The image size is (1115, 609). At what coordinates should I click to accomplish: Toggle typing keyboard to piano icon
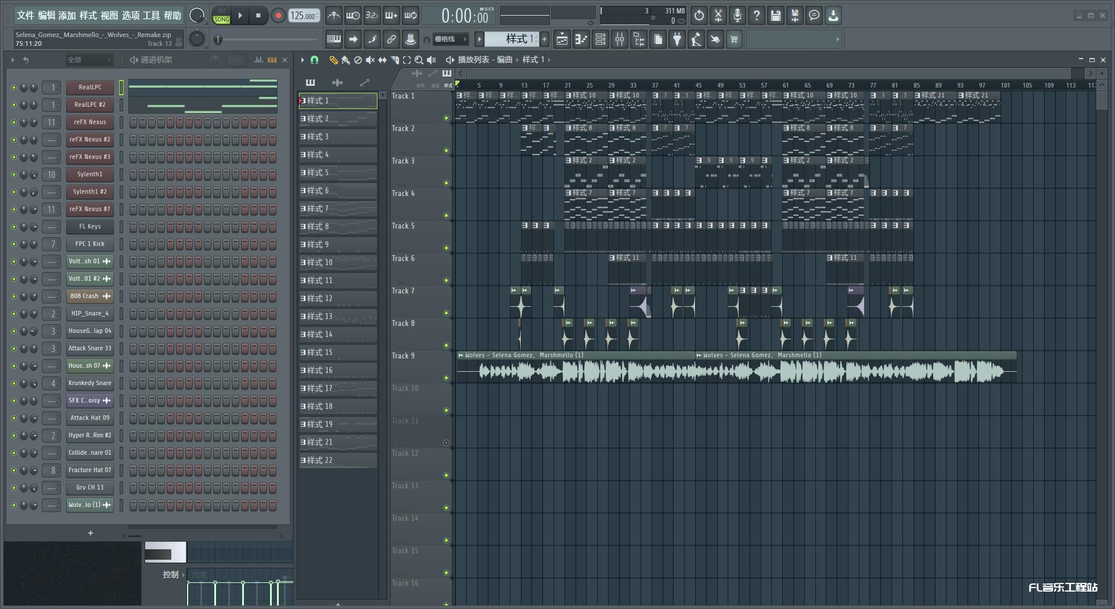point(334,39)
